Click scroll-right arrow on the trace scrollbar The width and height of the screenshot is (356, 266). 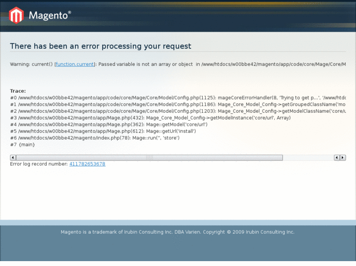(x=343, y=158)
